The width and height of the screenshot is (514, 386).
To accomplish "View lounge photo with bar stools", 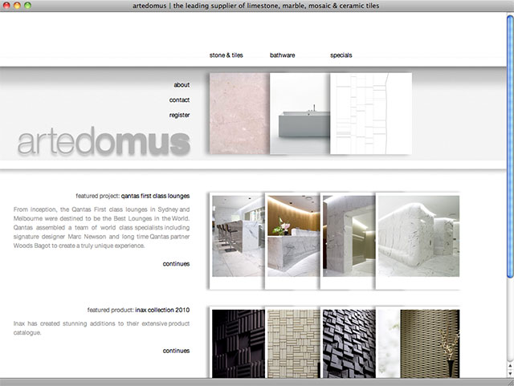I will (238, 236).
